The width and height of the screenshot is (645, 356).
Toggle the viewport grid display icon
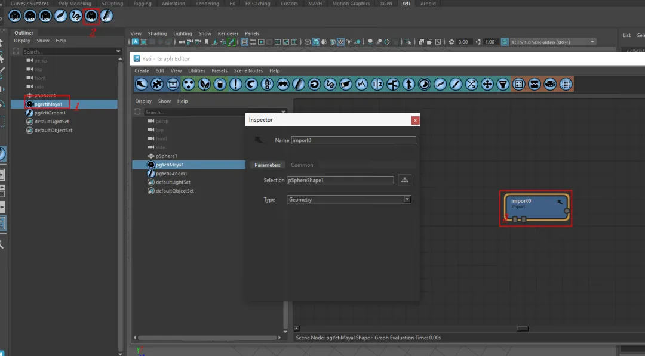coord(245,42)
